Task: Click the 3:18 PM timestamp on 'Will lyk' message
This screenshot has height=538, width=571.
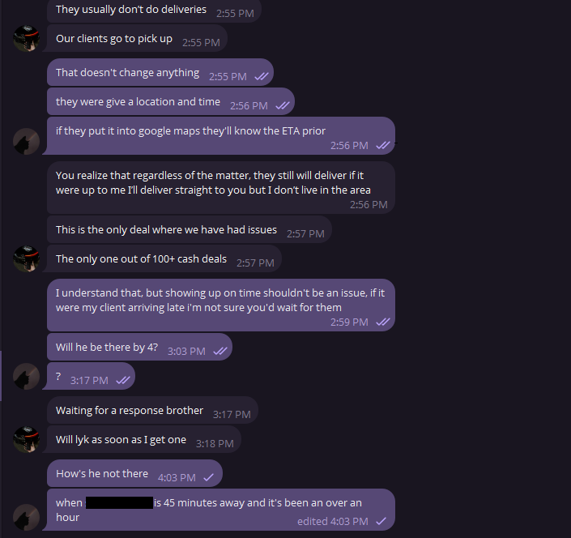Action: coord(215,444)
